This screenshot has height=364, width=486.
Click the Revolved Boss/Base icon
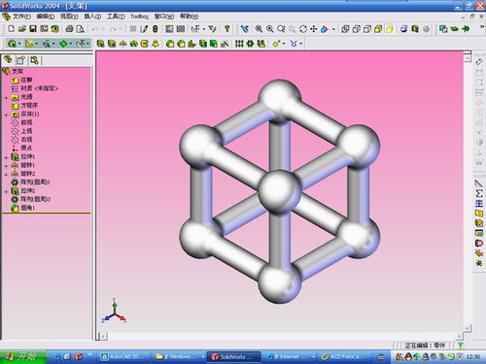[x=122, y=44]
